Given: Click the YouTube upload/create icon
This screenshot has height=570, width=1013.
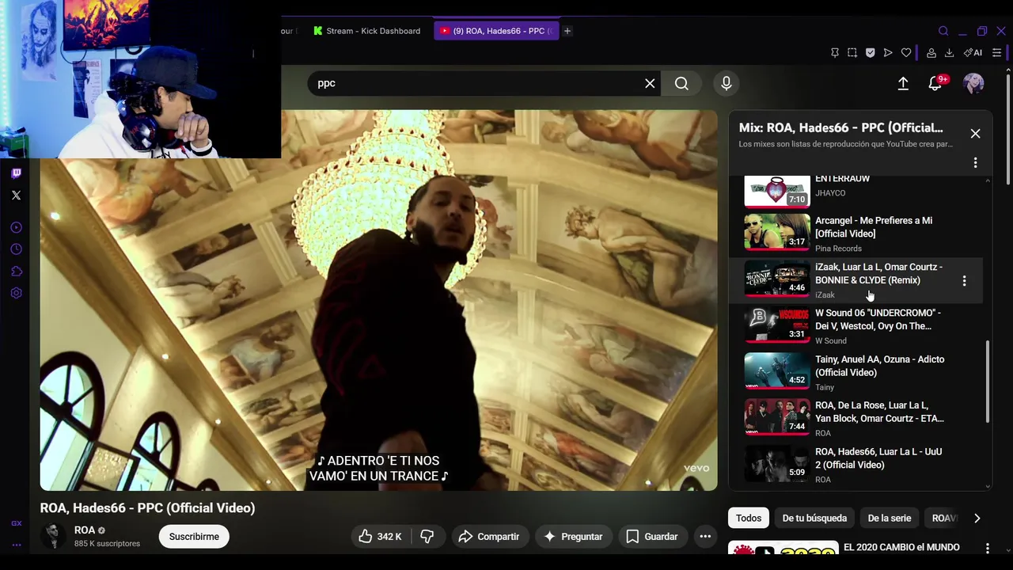Looking at the screenshot, I should [903, 83].
